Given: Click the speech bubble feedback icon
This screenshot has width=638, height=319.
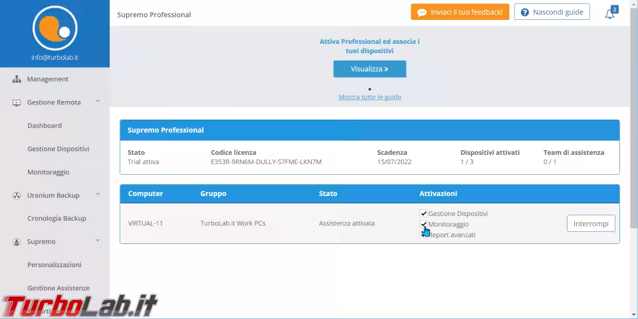Looking at the screenshot, I should (x=421, y=12).
